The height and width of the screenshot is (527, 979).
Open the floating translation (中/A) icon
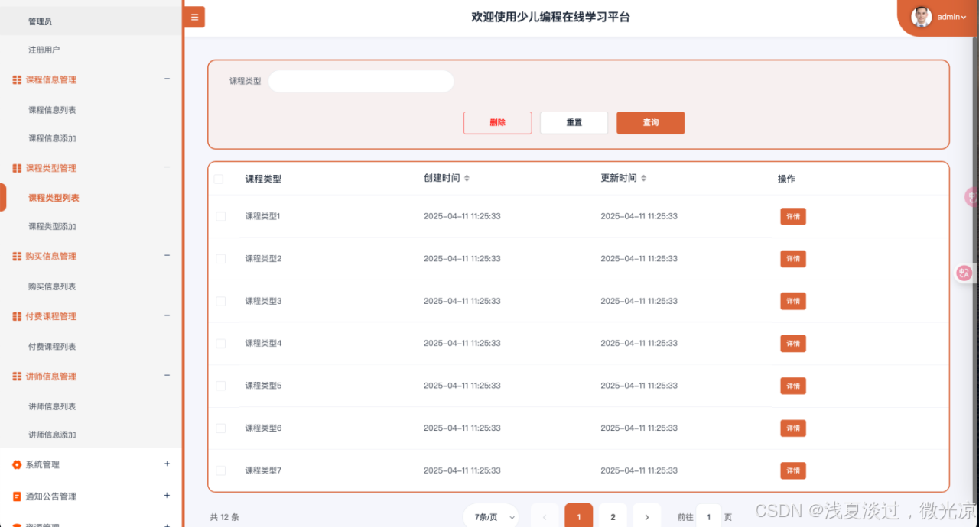tap(963, 273)
